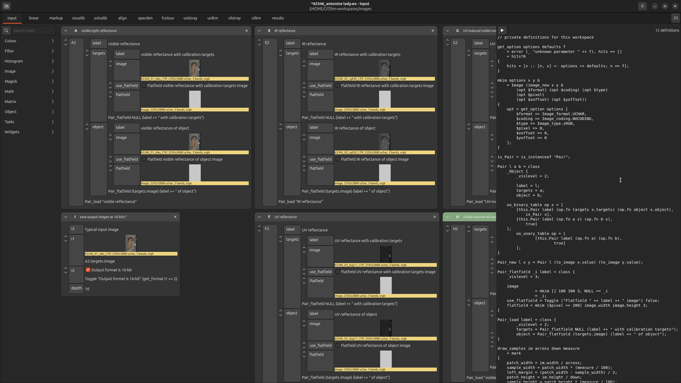681x383 pixels.
Task: Click the visible-induced IR panel icon H
Action: click(x=458, y=217)
